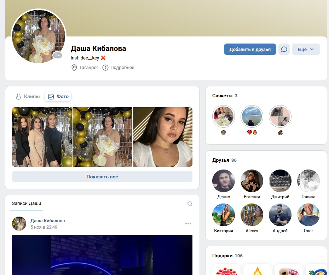Screen dimensions: 329x275
Task: Open the Подарки 106 gifts section
Action: 227,256
